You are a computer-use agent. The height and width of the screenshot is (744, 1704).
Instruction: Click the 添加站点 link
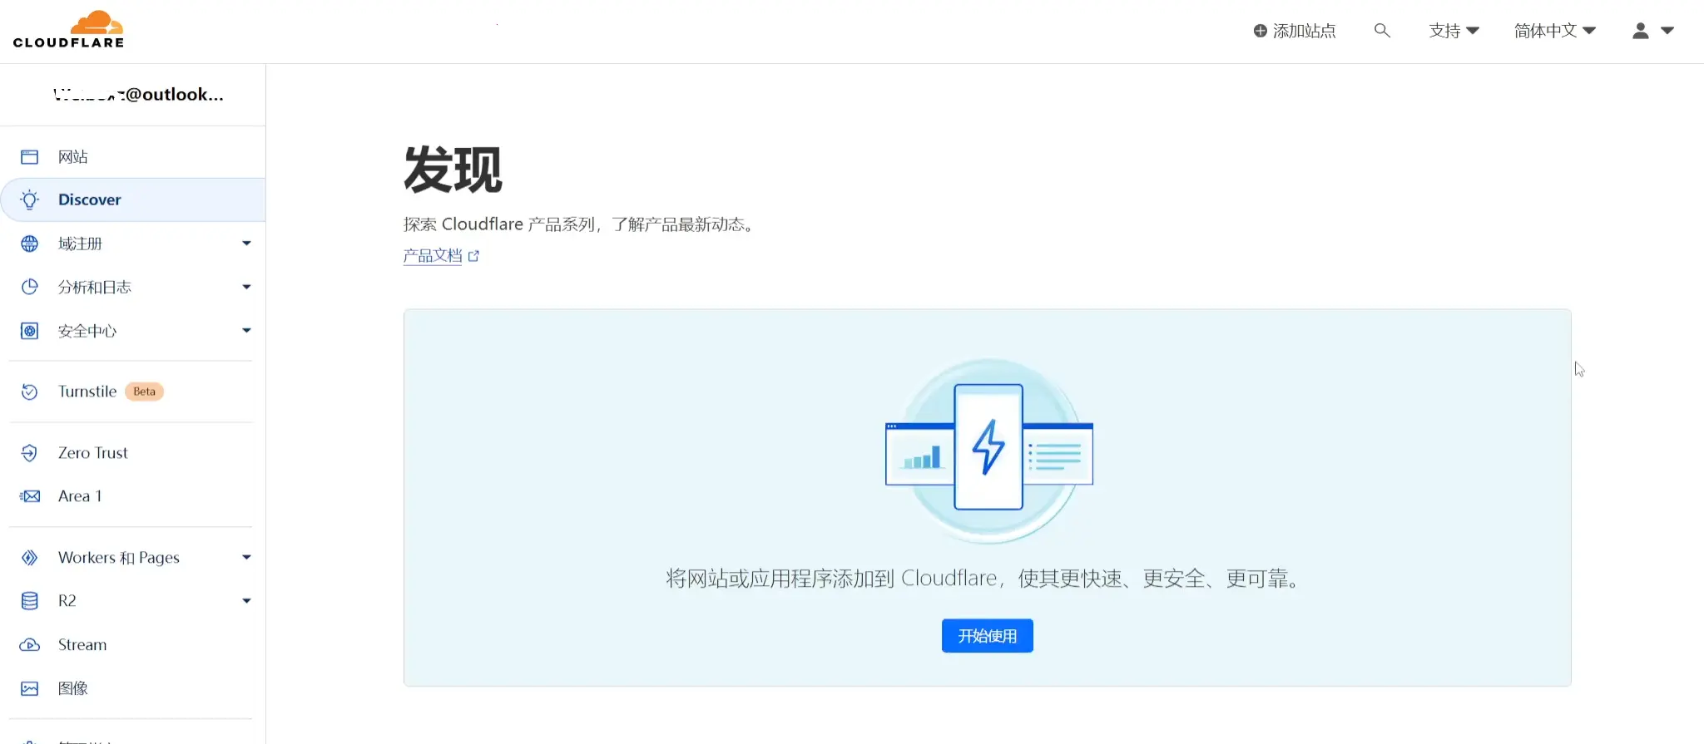[1295, 31]
